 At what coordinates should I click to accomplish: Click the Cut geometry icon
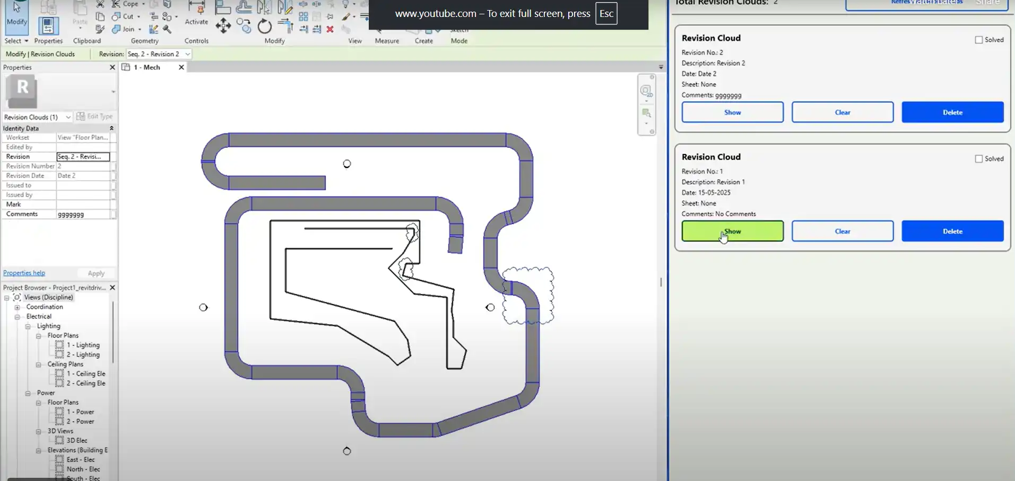click(117, 16)
